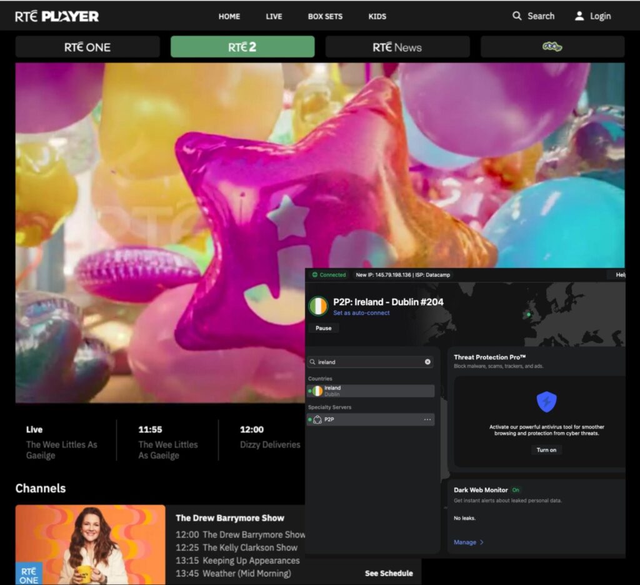Click the Ireland flag in Countries list
Viewport: 640px width, 585px height.
click(x=317, y=391)
